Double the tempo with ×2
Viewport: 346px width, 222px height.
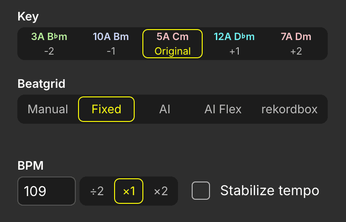pyautogui.click(x=161, y=191)
